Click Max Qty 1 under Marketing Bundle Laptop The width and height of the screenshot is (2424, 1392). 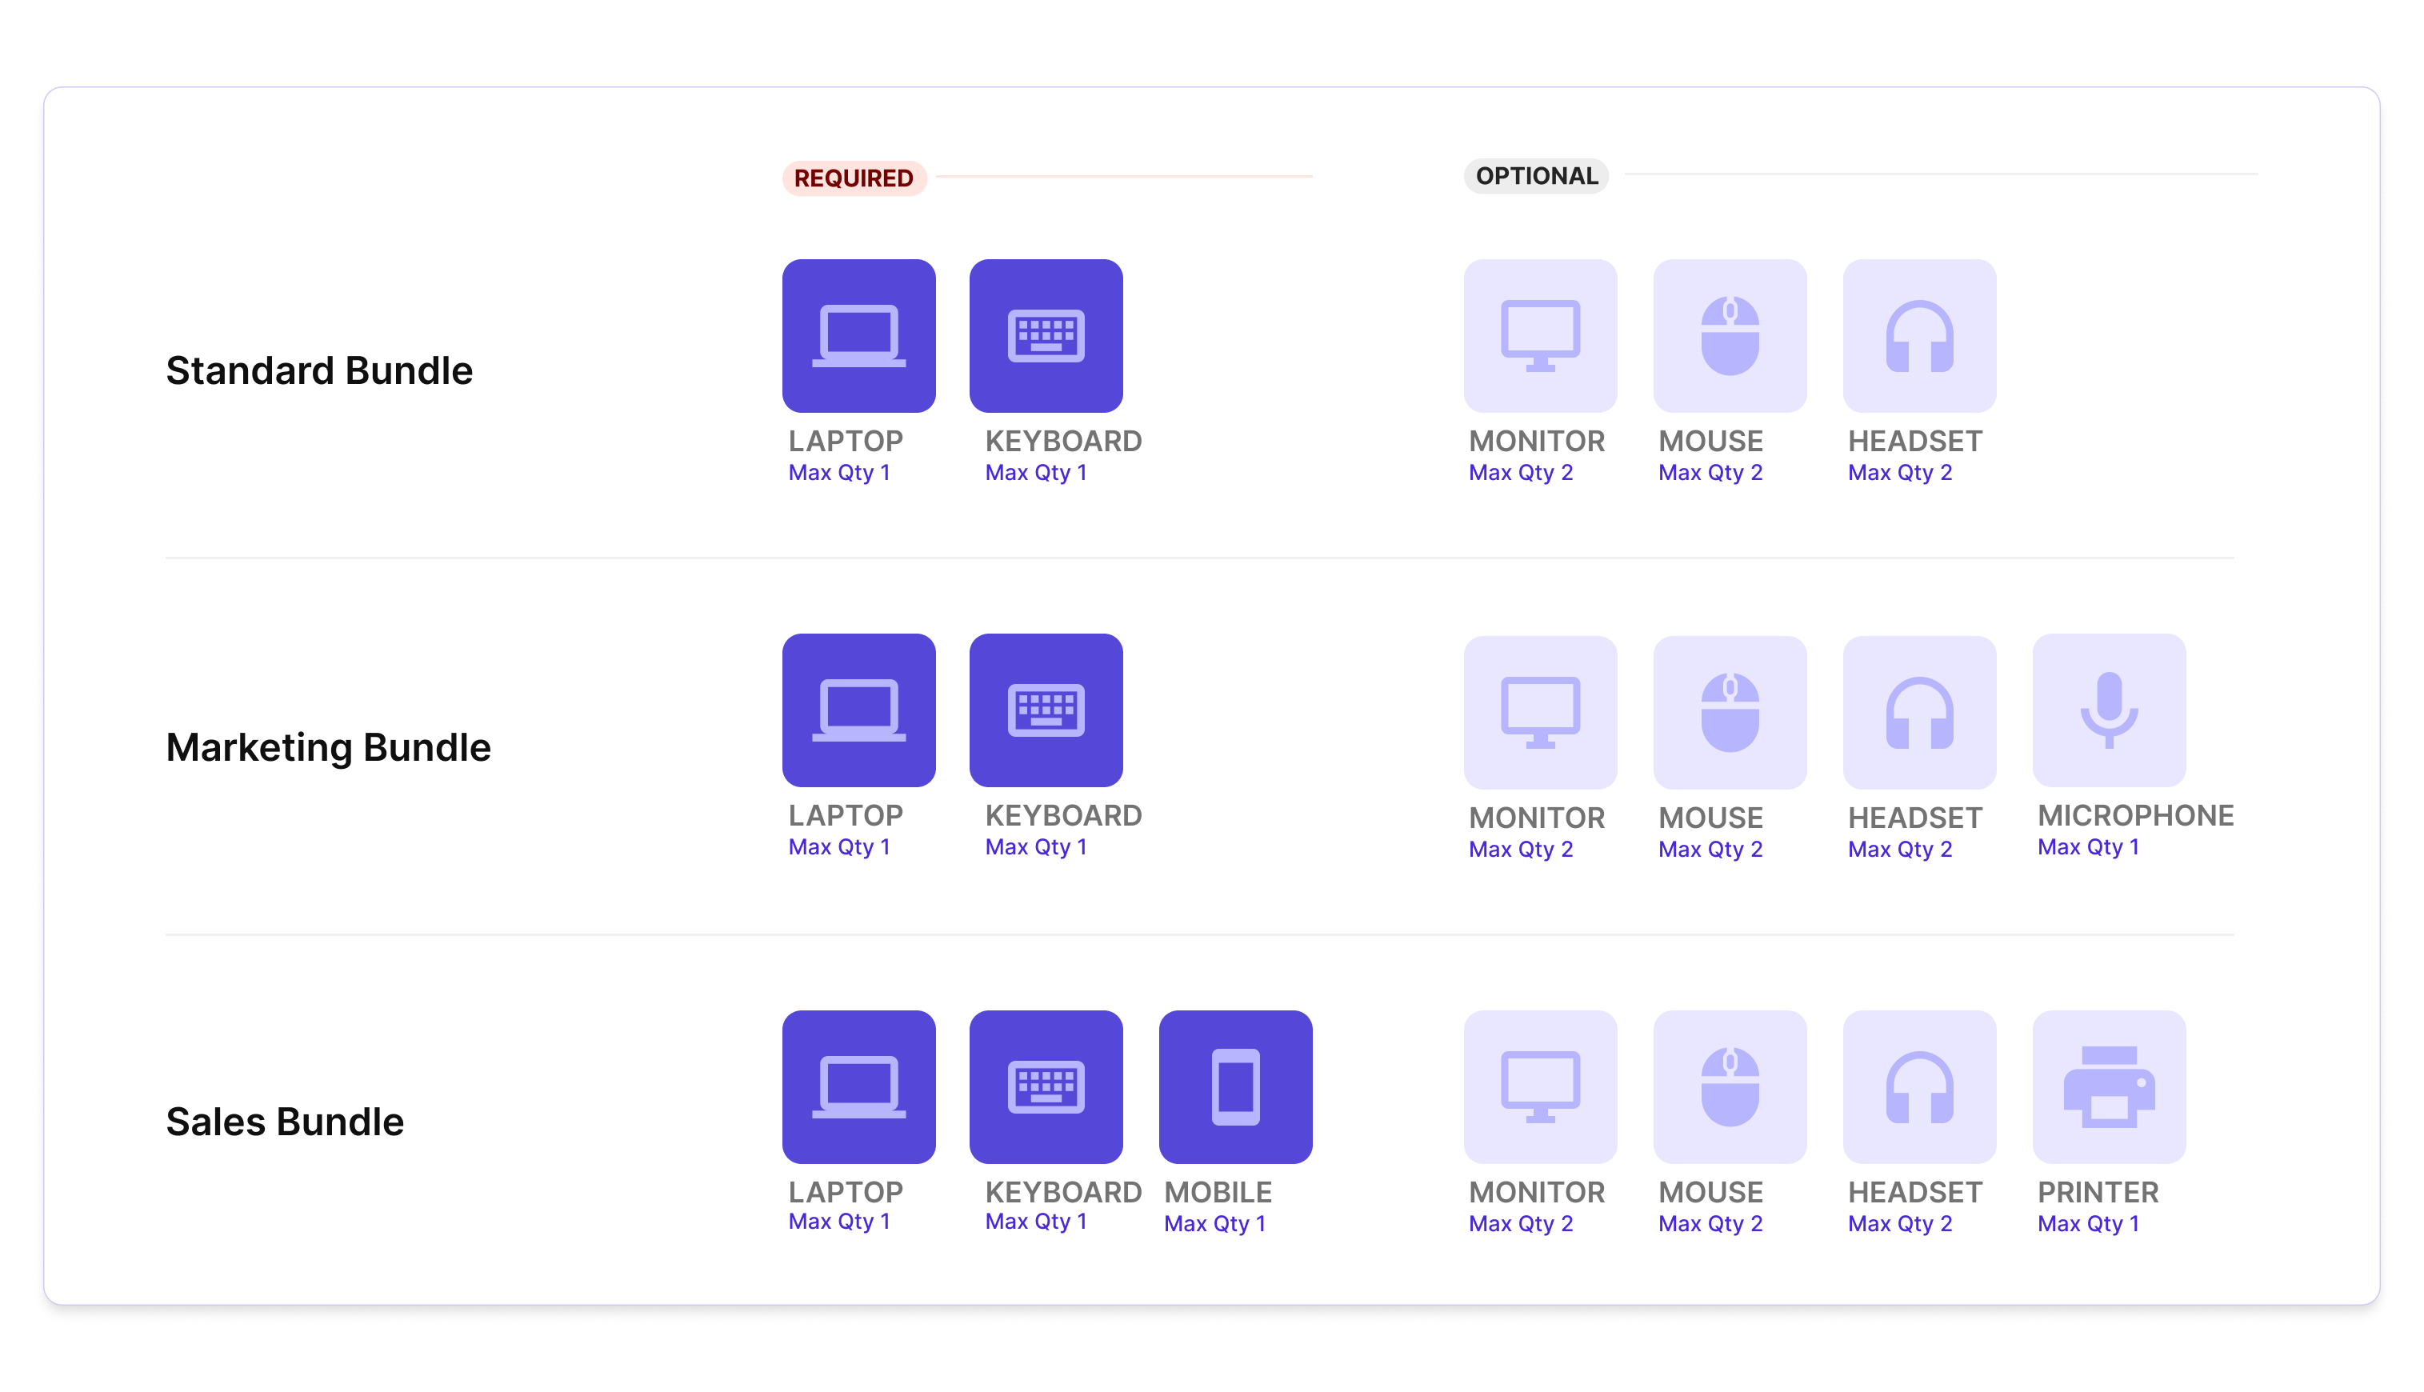[839, 848]
